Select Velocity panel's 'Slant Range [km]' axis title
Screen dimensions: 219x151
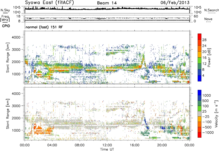coord(8,114)
